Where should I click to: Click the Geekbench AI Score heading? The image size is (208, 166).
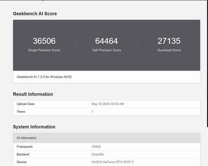35,14
